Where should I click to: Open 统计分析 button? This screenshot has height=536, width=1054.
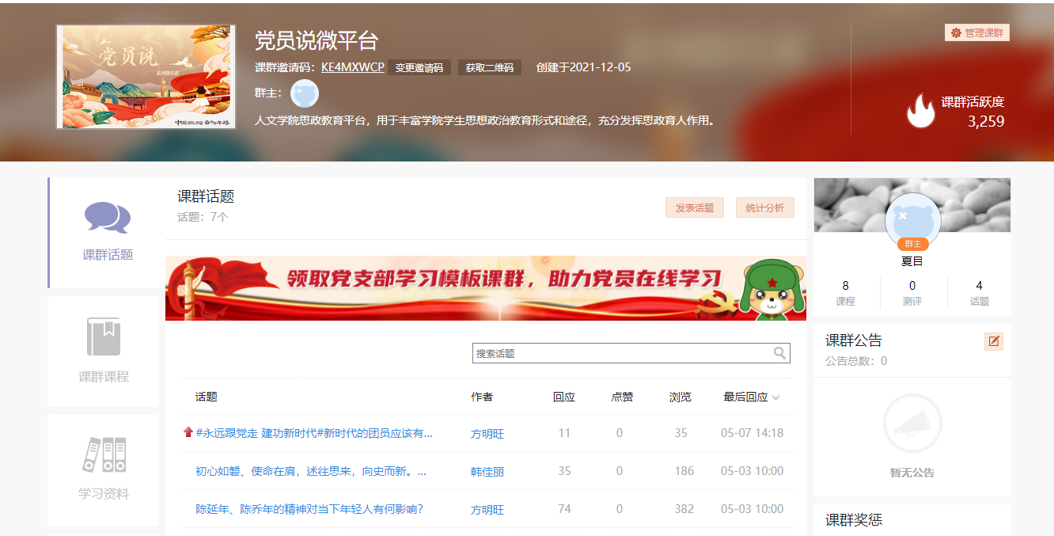764,207
